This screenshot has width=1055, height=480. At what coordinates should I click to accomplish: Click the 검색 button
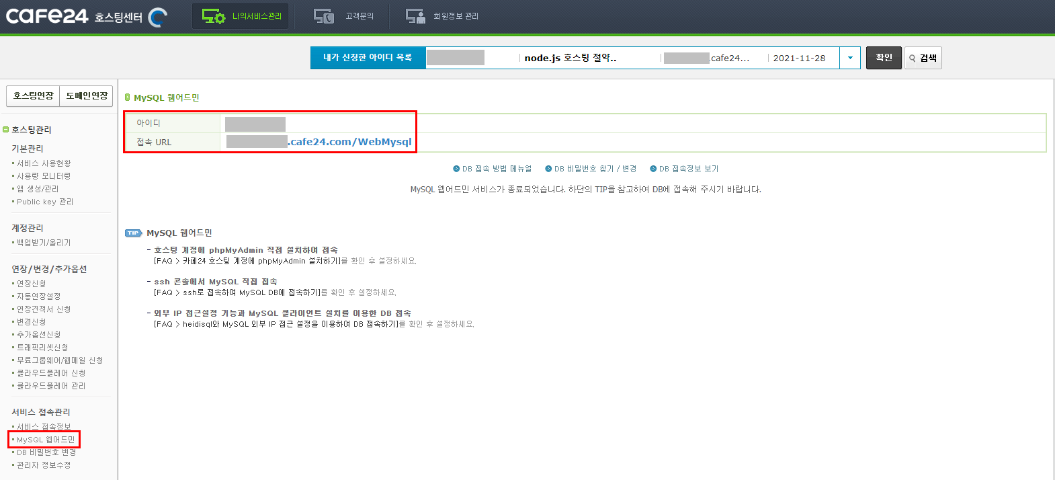point(923,58)
